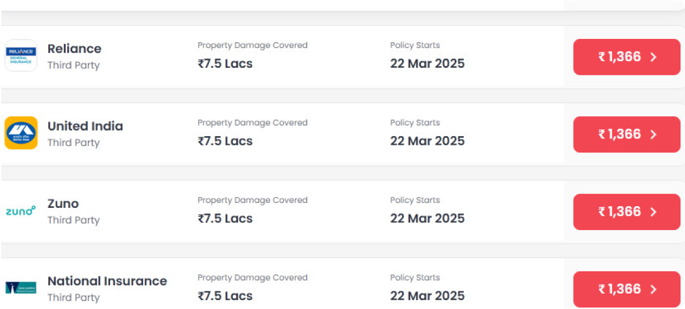This screenshot has height=309, width=685.
Task: Open the Reliance plan name
Action: click(x=75, y=49)
